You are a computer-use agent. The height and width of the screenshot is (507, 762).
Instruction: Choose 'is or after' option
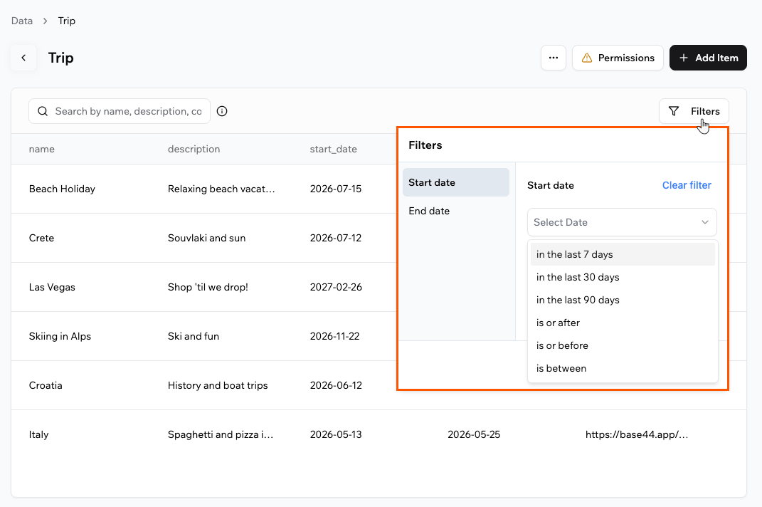tap(623, 323)
